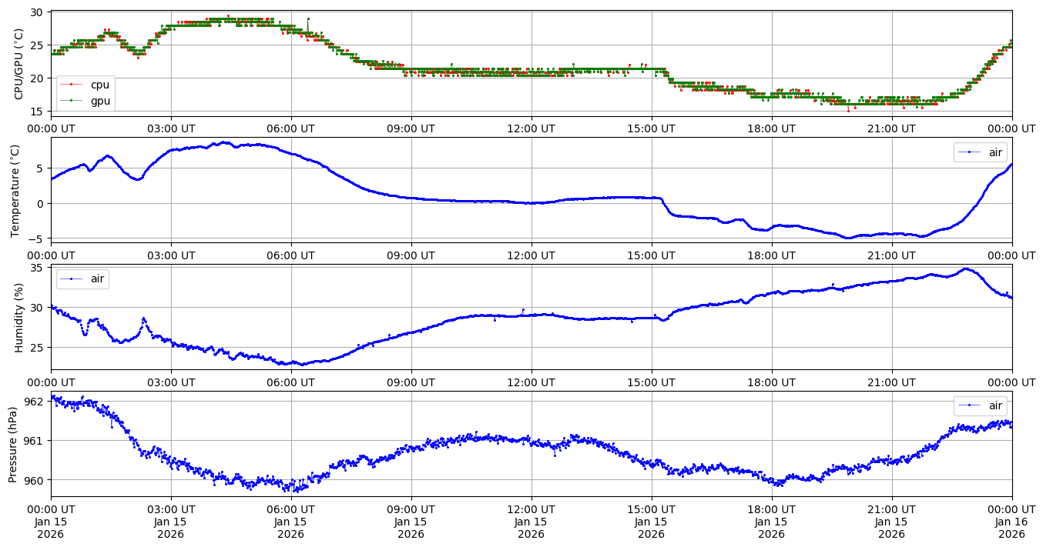The width and height of the screenshot is (1043, 547).
Task: Click the Pressure (hPa) y-axis label
Action: (x=13, y=444)
